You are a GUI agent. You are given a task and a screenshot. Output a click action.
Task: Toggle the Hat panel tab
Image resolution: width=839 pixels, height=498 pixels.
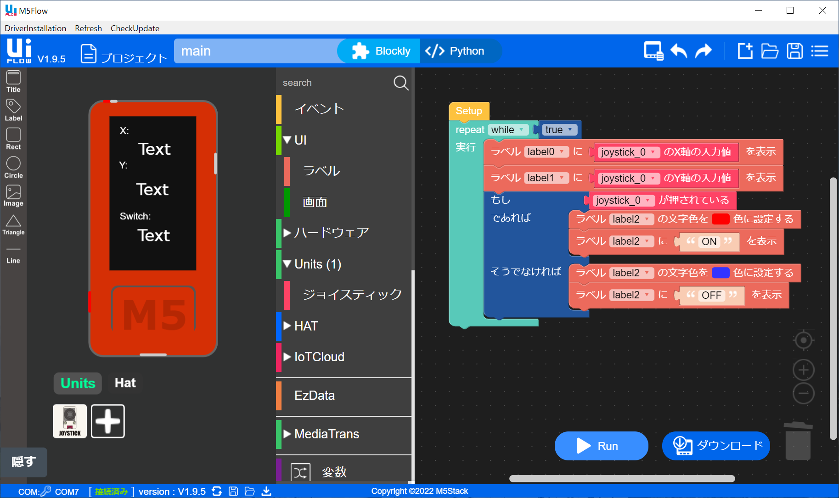[125, 383]
